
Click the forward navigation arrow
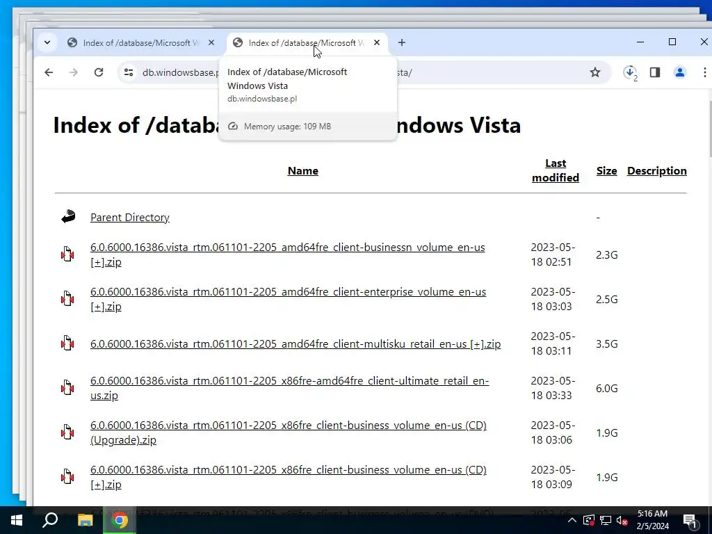[74, 72]
